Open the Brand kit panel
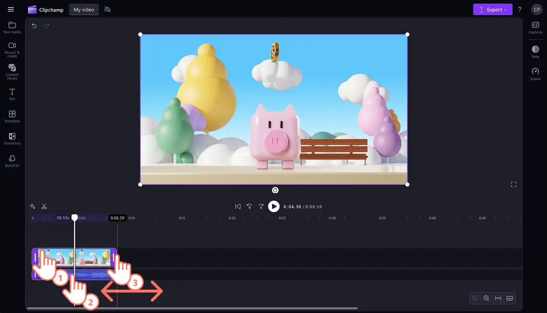This screenshot has height=313, width=547. (x=12, y=161)
